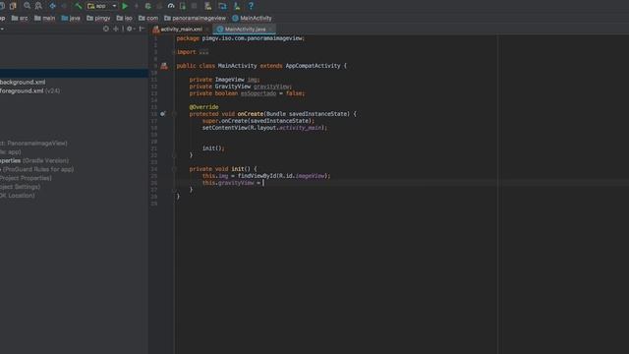629x354 pixels.
Task: Click the Make Project hammer icon
Action: coord(79,6)
